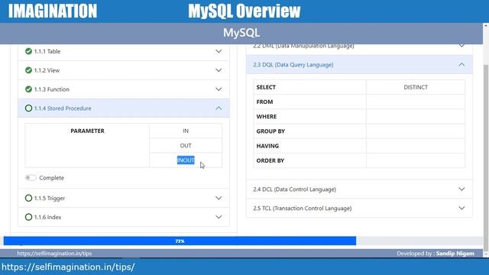Screen dimensions: 489x275
Task: Click the FROM row label
Action: point(264,102)
